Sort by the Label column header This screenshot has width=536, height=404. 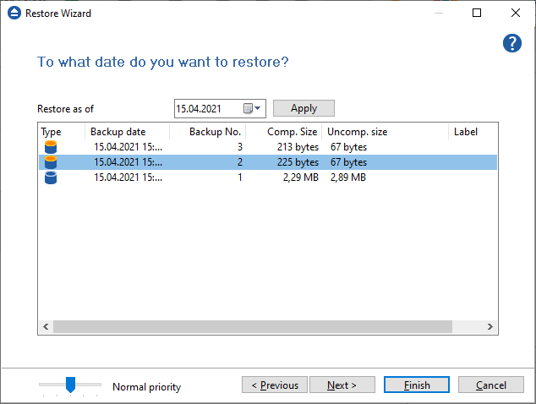coord(473,132)
